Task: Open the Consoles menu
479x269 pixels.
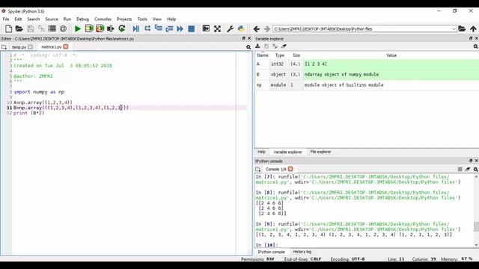Action: [x=103, y=19]
